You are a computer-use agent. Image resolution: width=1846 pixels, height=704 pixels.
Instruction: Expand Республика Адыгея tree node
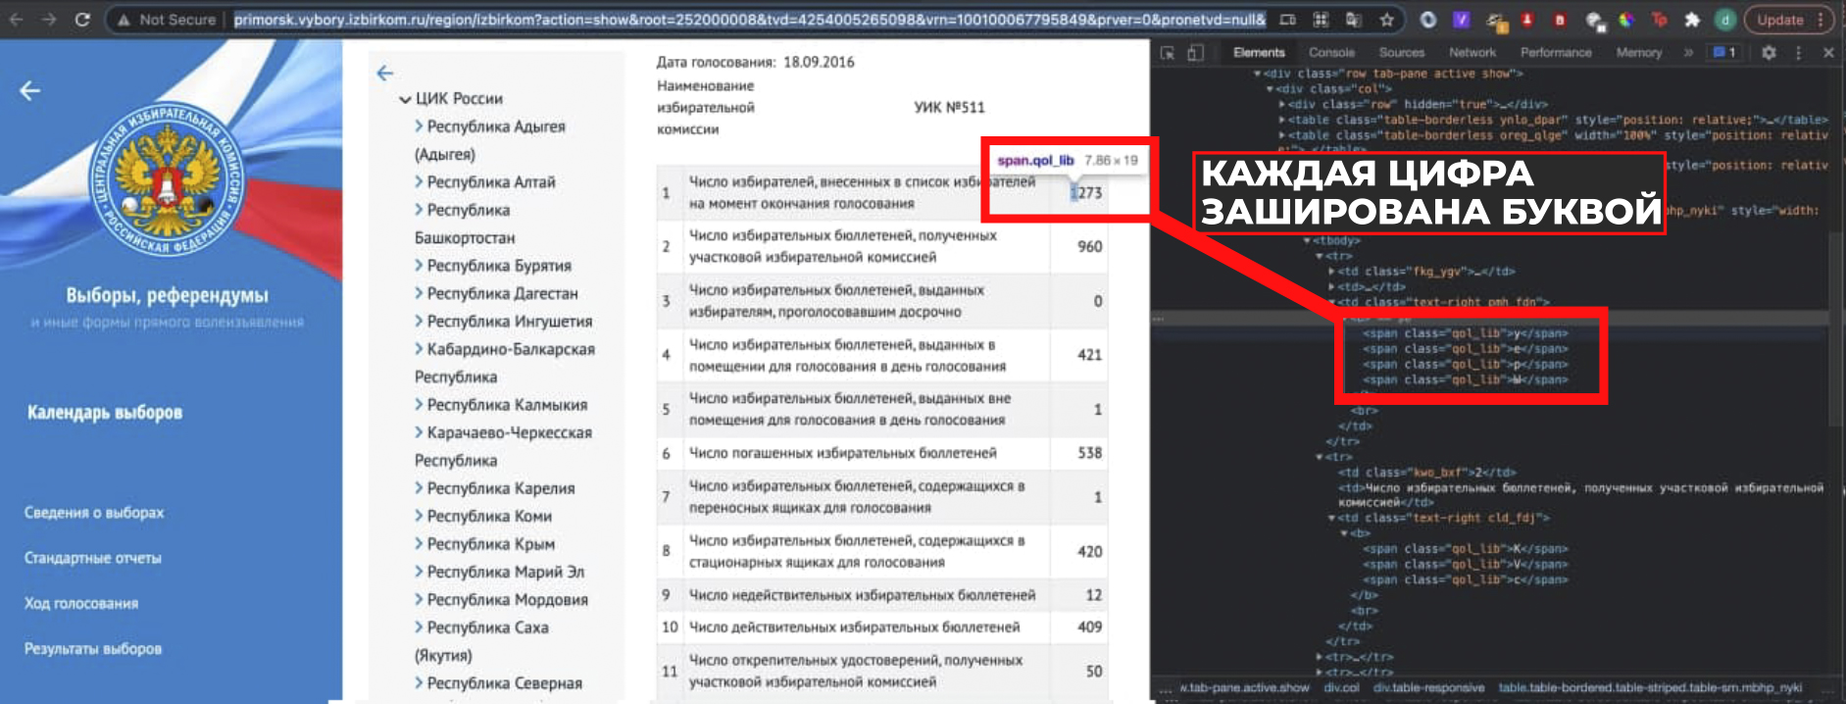pos(420,126)
